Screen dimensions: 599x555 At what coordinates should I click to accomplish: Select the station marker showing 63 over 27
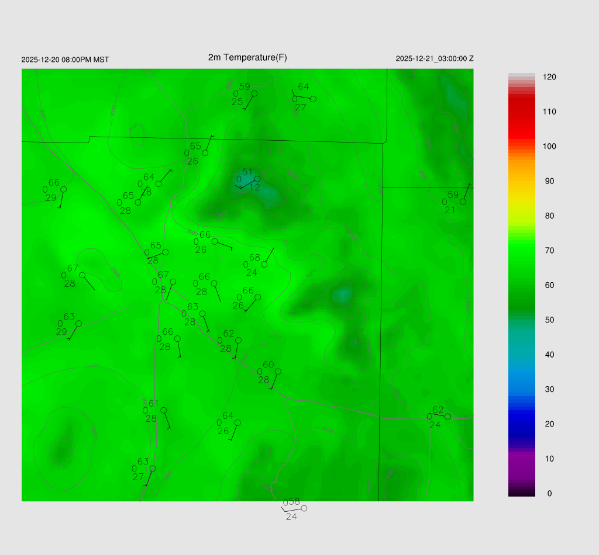click(x=153, y=469)
